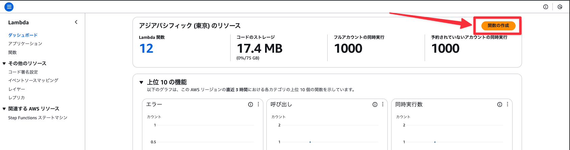
Task: Collapse the 上位 10 の機能 panel
Action: [x=141, y=82]
